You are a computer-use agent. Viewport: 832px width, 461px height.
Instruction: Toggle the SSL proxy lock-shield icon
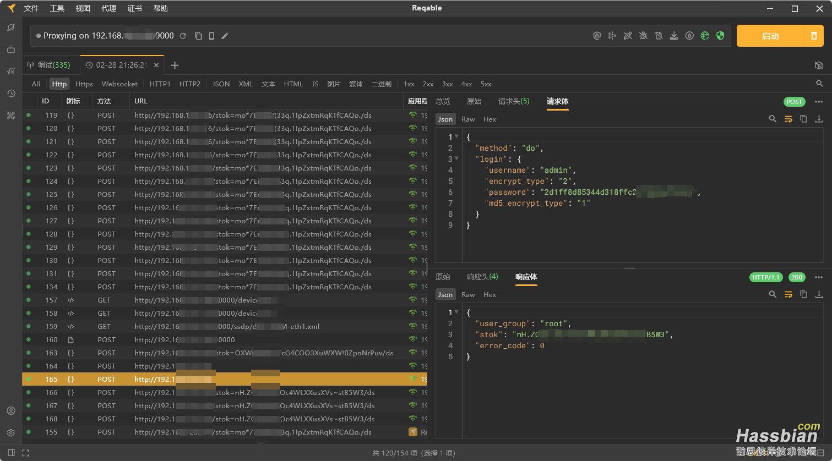click(x=597, y=36)
